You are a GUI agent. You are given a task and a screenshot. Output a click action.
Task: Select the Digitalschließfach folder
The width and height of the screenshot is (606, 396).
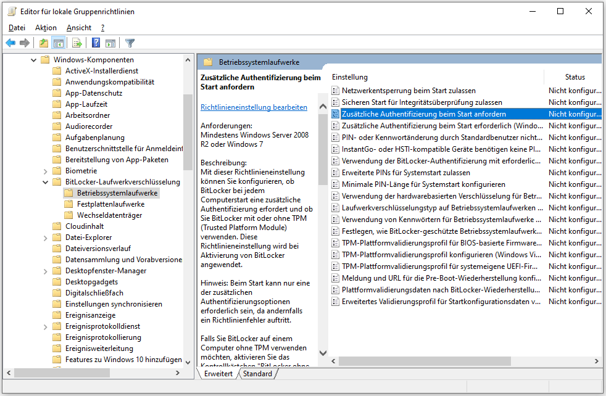[x=94, y=293]
